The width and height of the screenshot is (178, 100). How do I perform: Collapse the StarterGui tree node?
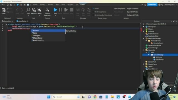click(144, 50)
